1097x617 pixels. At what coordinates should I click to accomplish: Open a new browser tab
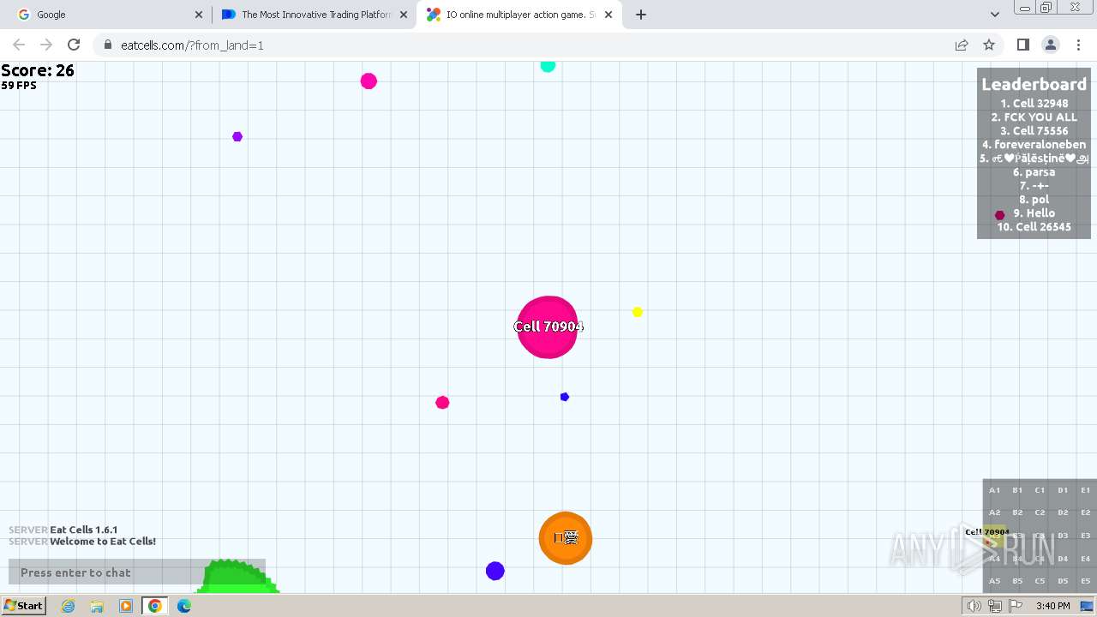coord(641,15)
